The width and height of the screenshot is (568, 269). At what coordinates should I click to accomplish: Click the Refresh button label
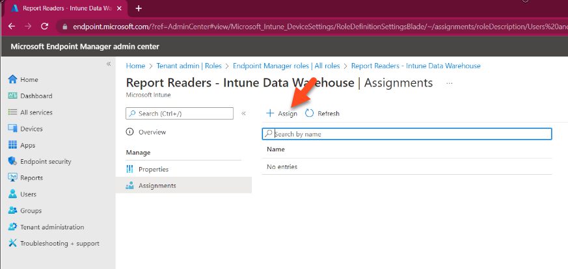(x=329, y=114)
